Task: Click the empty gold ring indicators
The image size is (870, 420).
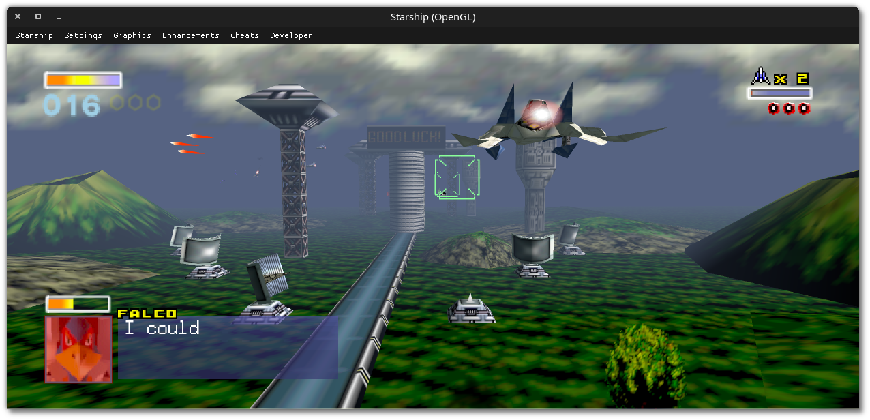Action: coord(135,103)
